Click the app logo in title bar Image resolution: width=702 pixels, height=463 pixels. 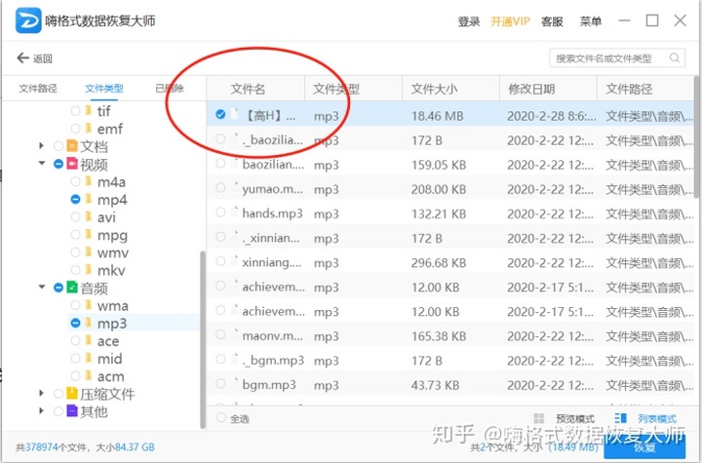pyautogui.click(x=28, y=20)
